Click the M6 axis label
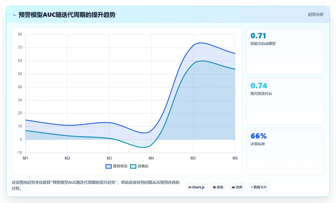The image size is (336, 203). [235, 158]
